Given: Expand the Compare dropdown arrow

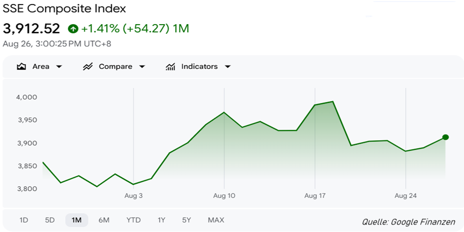Looking at the screenshot, I should (x=142, y=67).
